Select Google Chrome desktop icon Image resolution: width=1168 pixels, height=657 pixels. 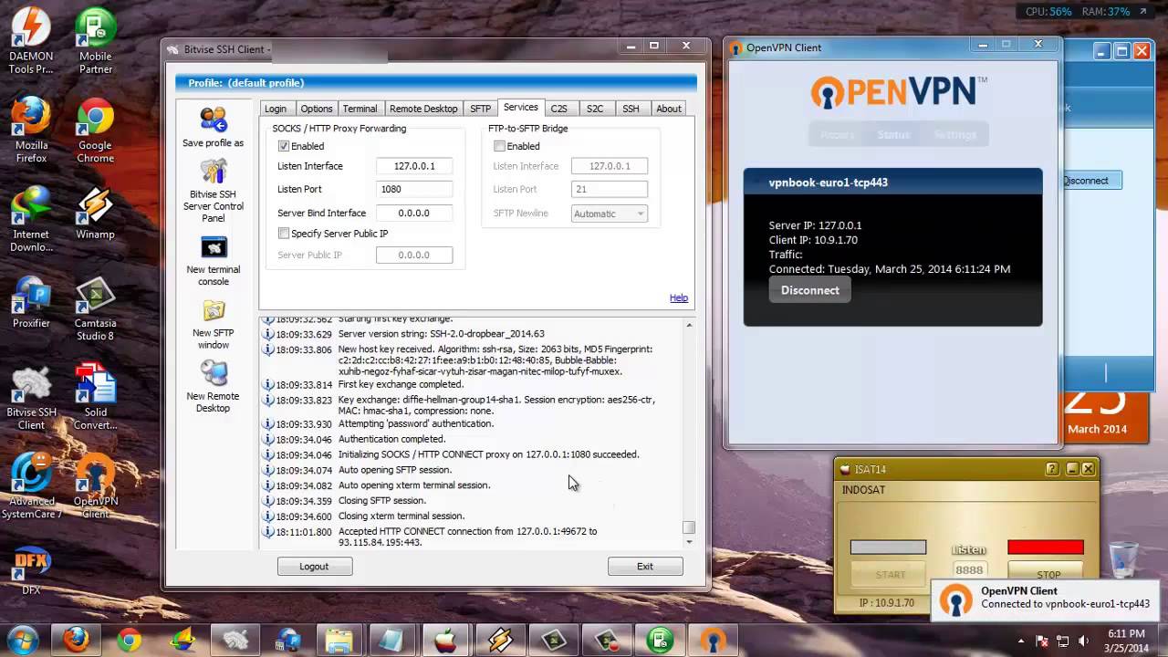(x=95, y=130)
